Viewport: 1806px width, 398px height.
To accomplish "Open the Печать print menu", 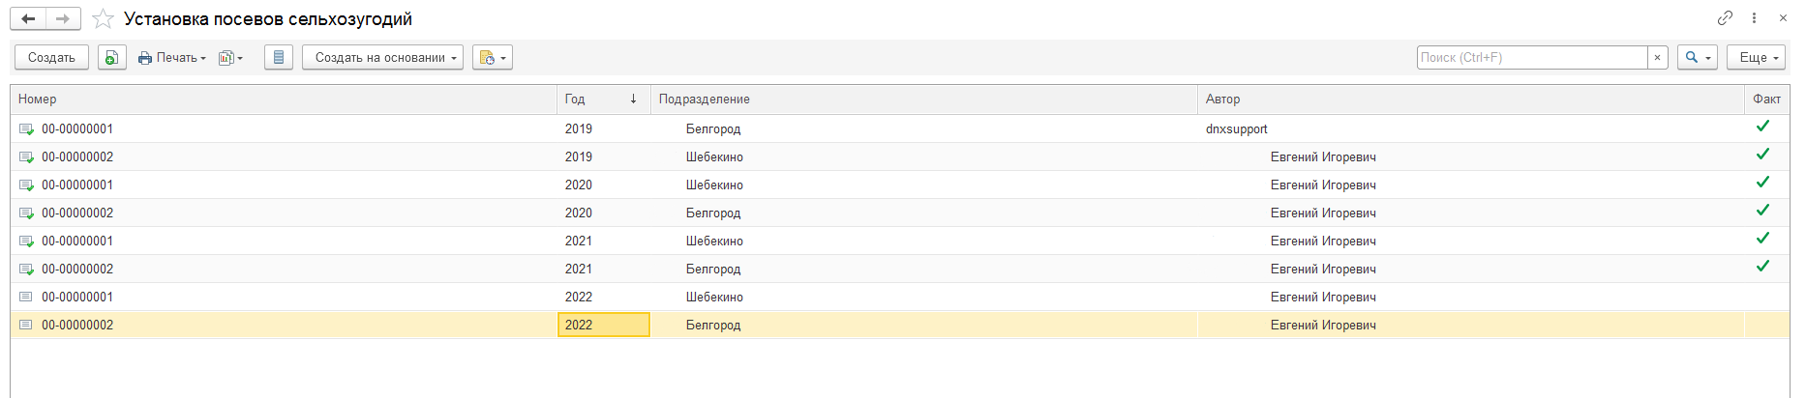I will click(172, 58).
